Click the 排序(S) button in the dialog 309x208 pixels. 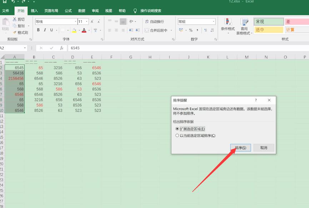click(x=241, y=148)
